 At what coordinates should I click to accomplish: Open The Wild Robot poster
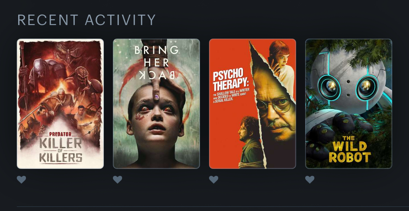(x=349, y=104)
